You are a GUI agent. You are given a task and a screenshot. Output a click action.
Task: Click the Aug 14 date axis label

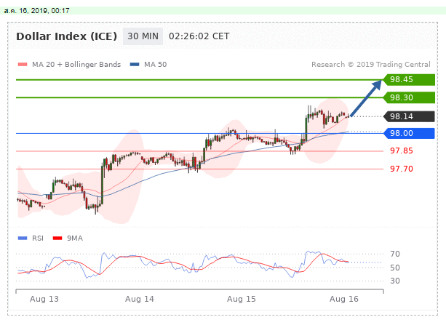coord(140,299)
